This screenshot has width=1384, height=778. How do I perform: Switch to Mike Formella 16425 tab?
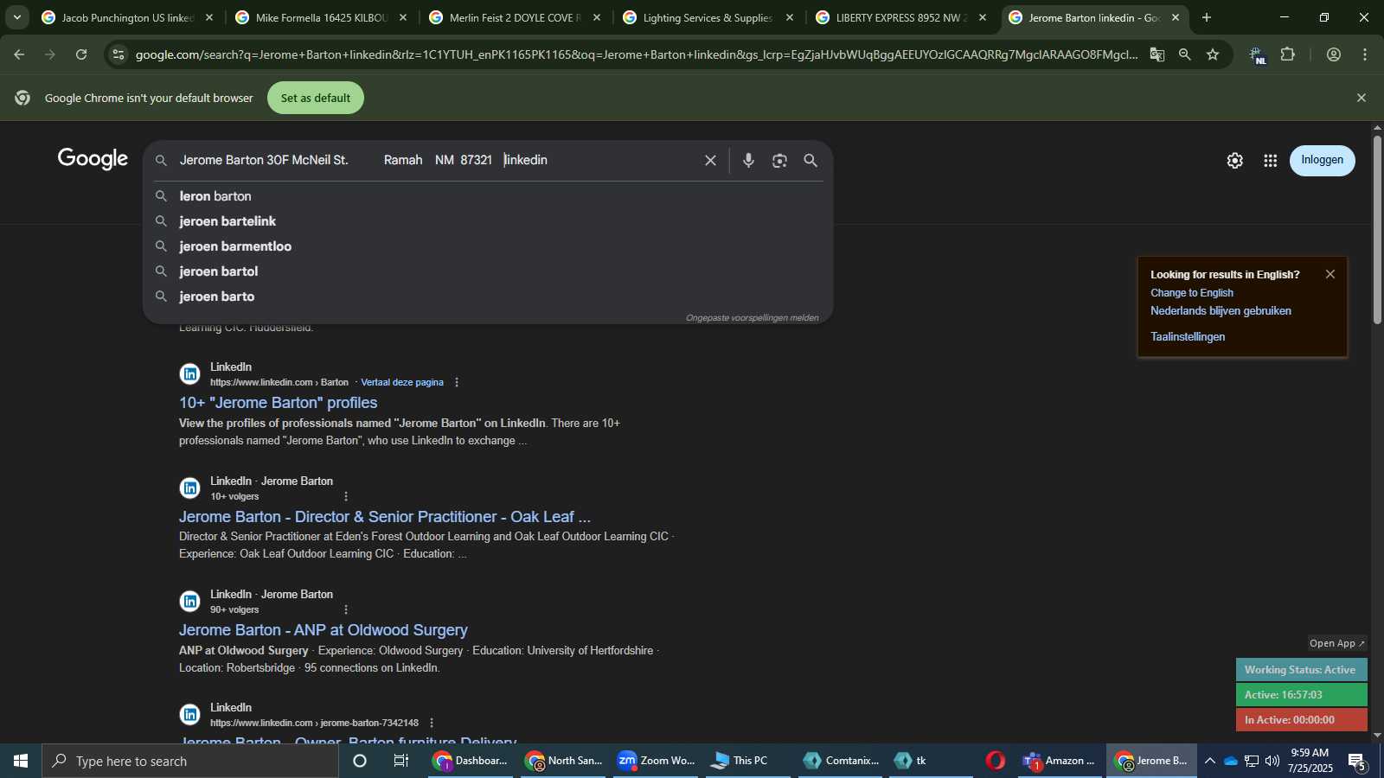321,17
